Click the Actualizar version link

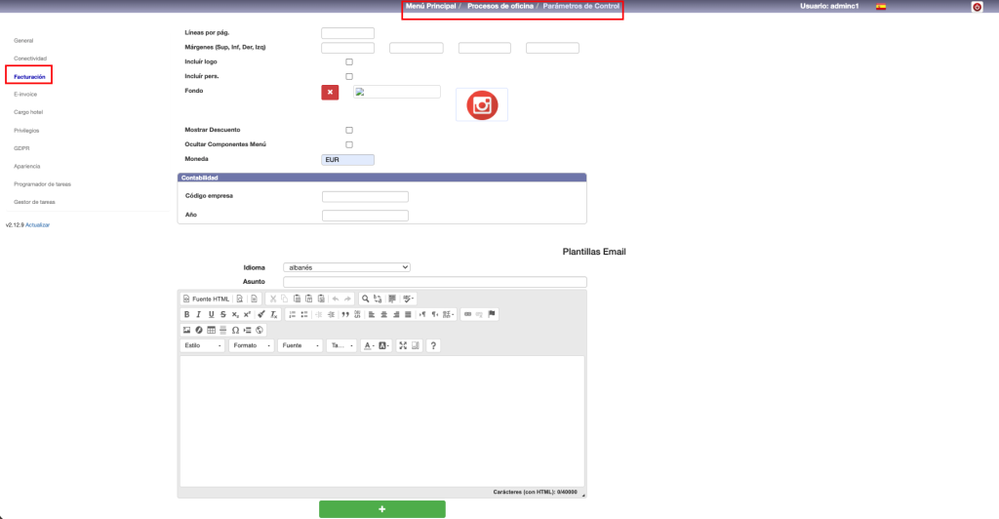click(38, 225)
